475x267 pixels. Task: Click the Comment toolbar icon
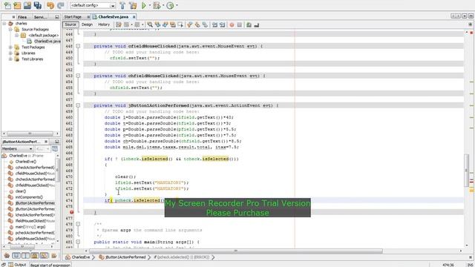coord(249,24)
